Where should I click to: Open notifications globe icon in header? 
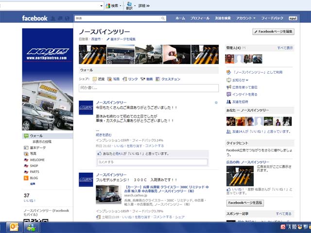(x=67, y=18)
